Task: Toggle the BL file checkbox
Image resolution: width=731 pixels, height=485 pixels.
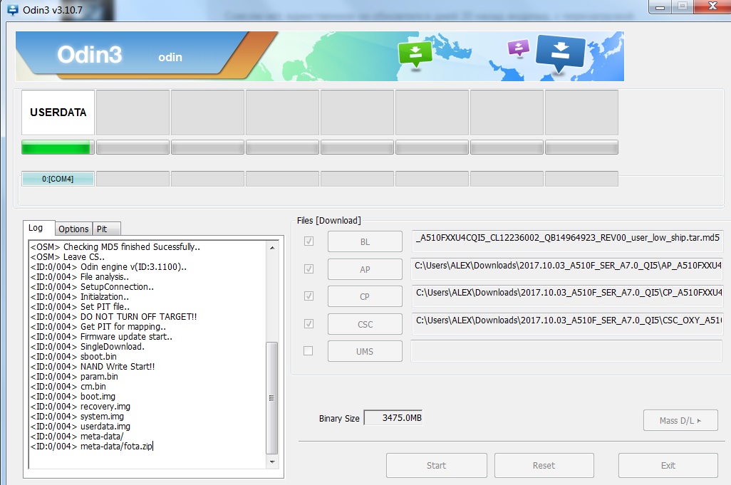Action: click(x=309, y=241)
